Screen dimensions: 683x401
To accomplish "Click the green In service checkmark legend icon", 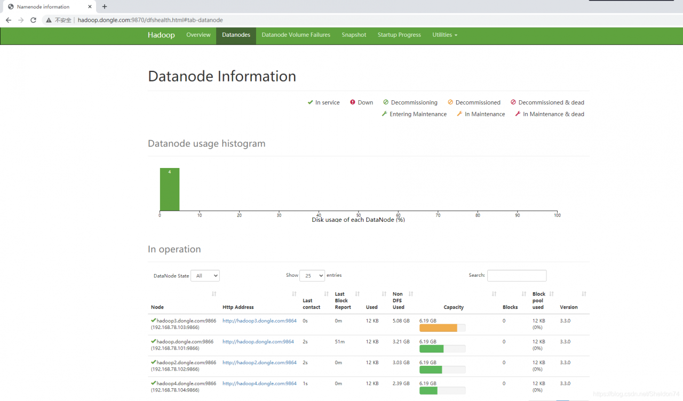I will pyautogui.click(x=310, y=102).
